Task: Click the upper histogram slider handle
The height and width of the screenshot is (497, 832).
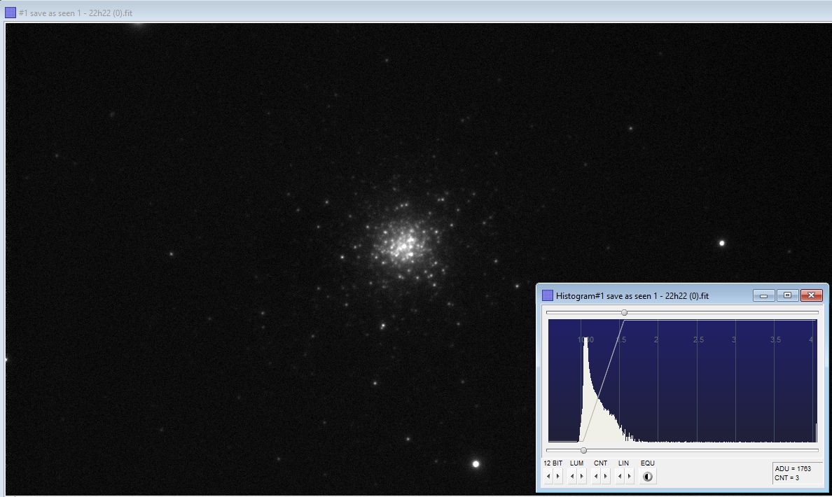Action: (x=624, y=312)
